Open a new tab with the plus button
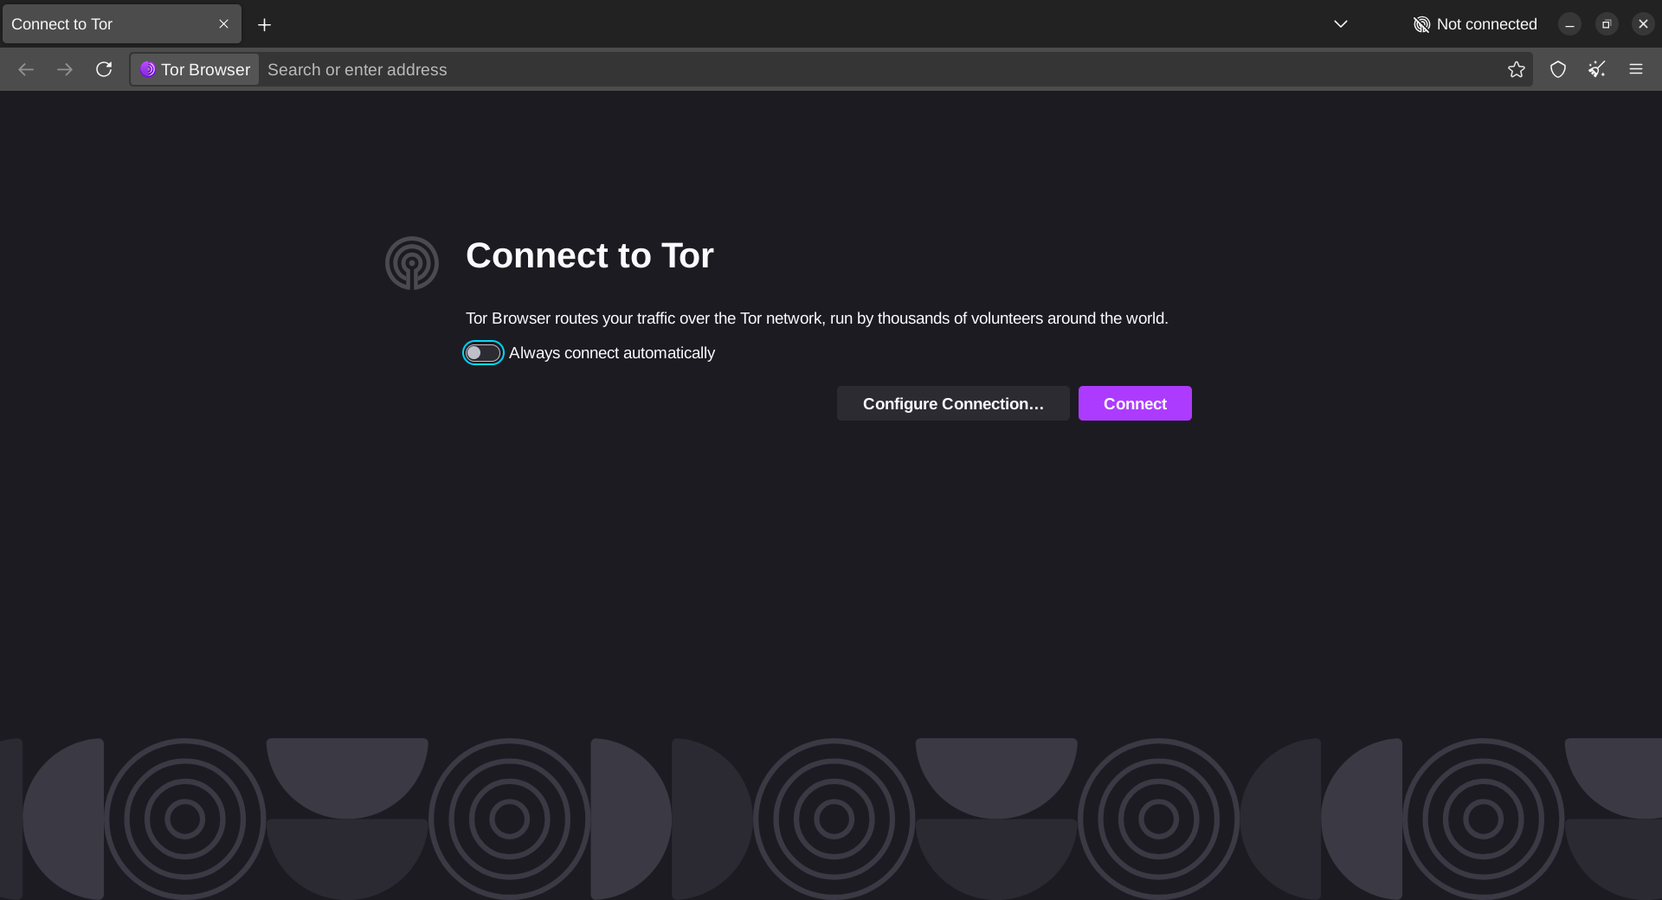Viewport: 1662px width, 900px height. pyautogui.click(x=265, y=24)
